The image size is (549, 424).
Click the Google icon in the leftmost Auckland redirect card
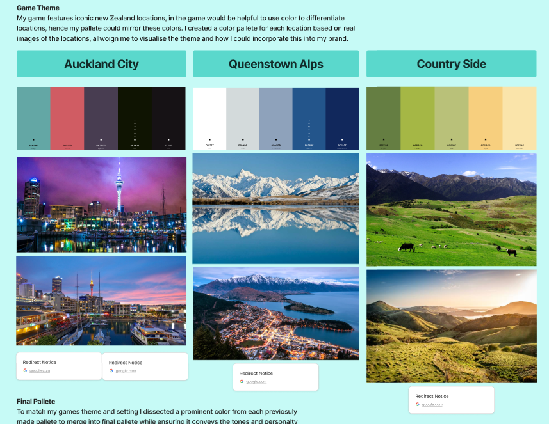(x=25, y=370)
